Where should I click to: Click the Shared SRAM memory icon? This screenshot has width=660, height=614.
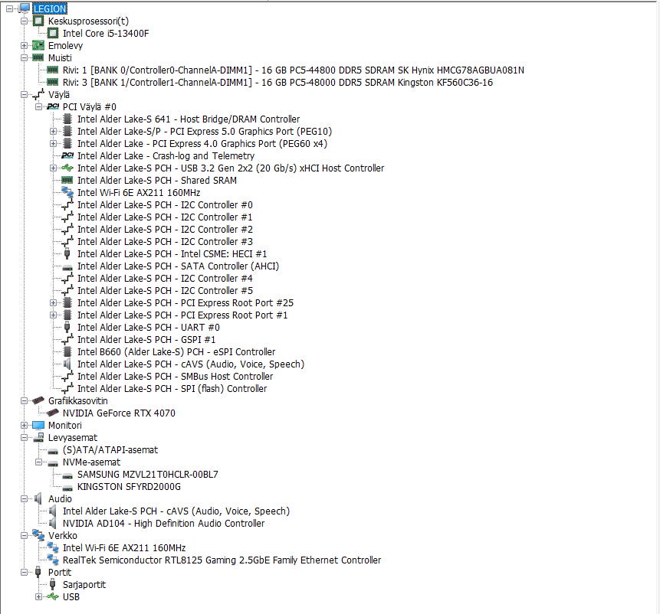click(x=67, y=180)
